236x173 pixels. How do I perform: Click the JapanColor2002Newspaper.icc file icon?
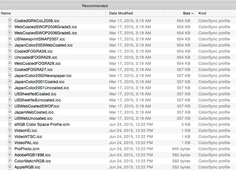(10, 75)
